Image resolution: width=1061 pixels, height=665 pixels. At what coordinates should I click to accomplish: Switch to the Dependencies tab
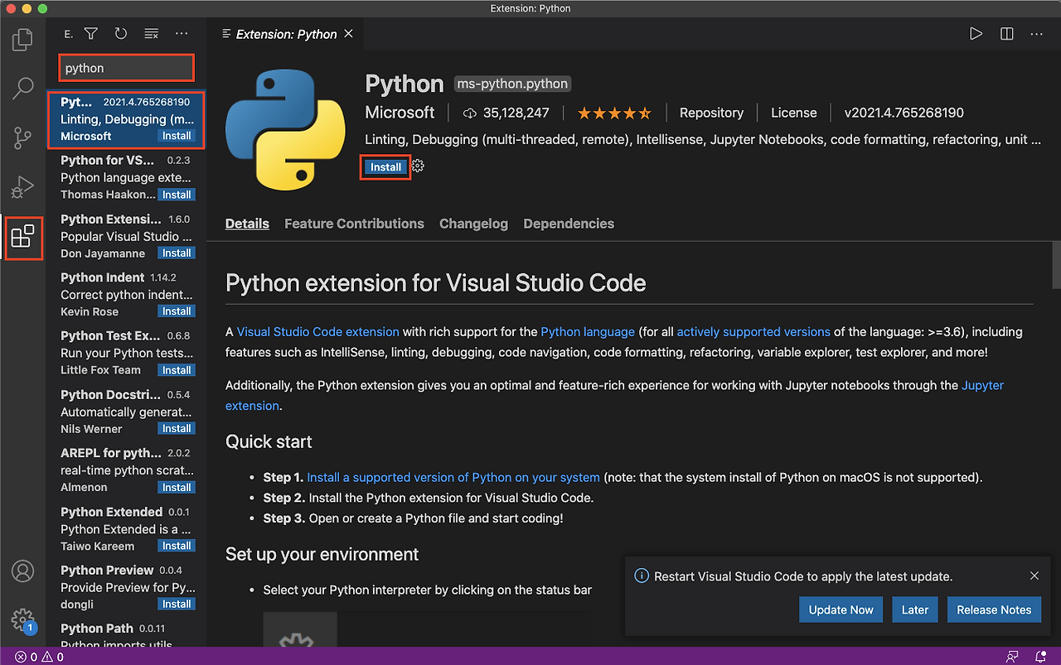click(x=569, y=224)
